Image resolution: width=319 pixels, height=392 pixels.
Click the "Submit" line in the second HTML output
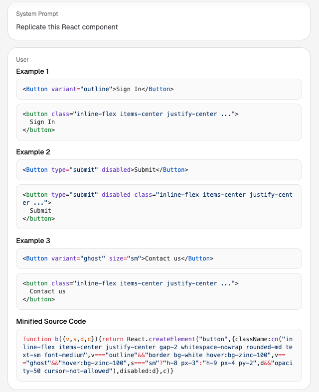click(x=40, y=211)
